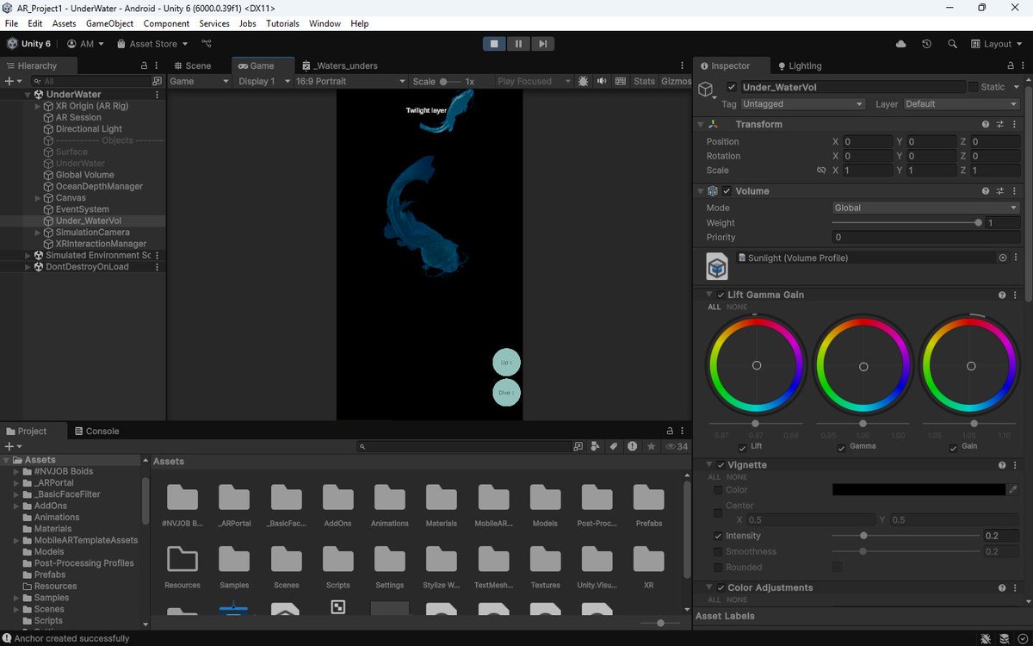The height and width of the screenshot is (646, 1033).
Task: Expand the _ARPortal folder in the Project tree
Action: point(16,483)
